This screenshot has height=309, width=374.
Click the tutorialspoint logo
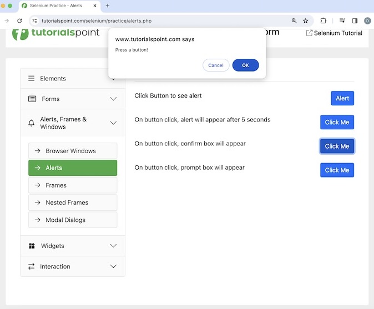(55, 34)
